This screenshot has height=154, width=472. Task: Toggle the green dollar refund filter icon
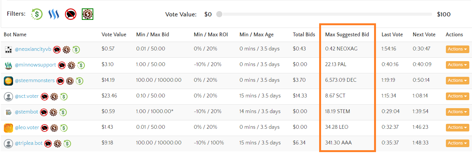point(37,15)
